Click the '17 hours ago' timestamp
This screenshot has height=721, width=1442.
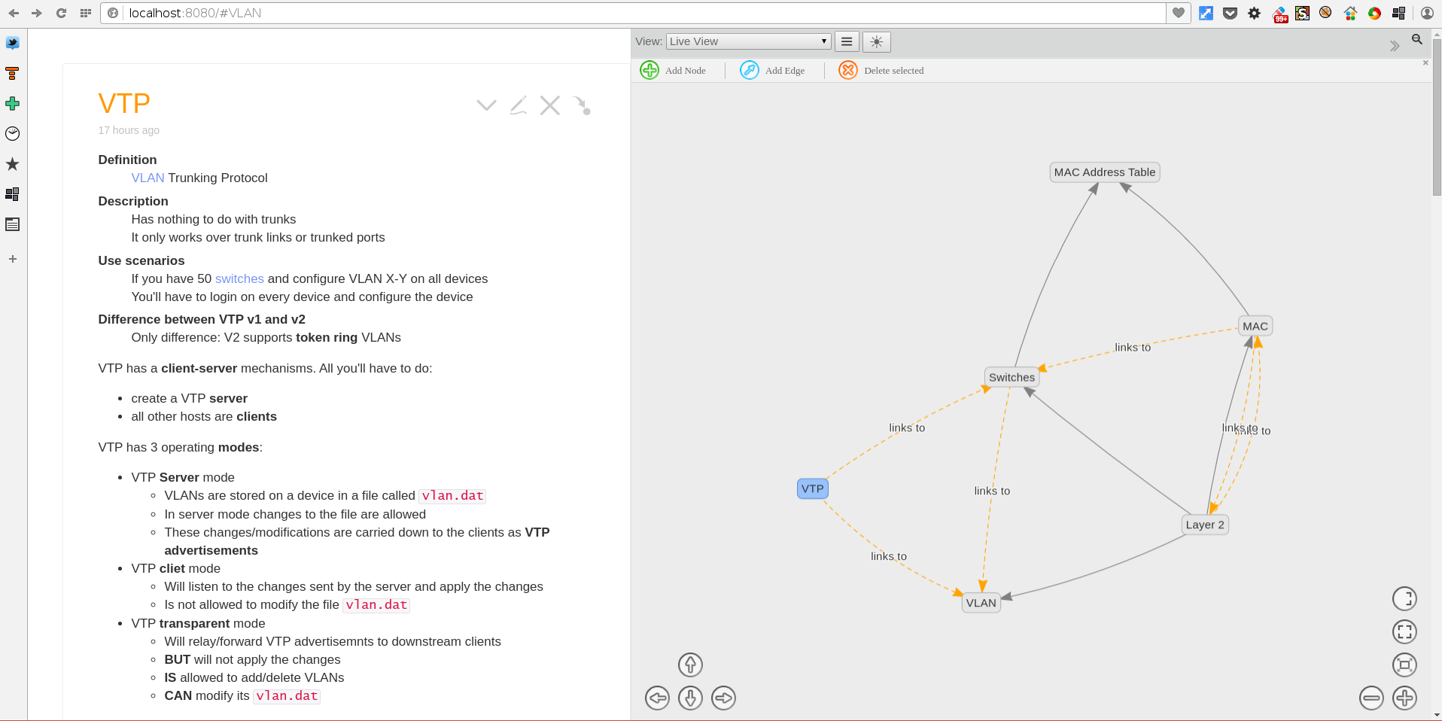pyautogui.click(x=129, y=130)
